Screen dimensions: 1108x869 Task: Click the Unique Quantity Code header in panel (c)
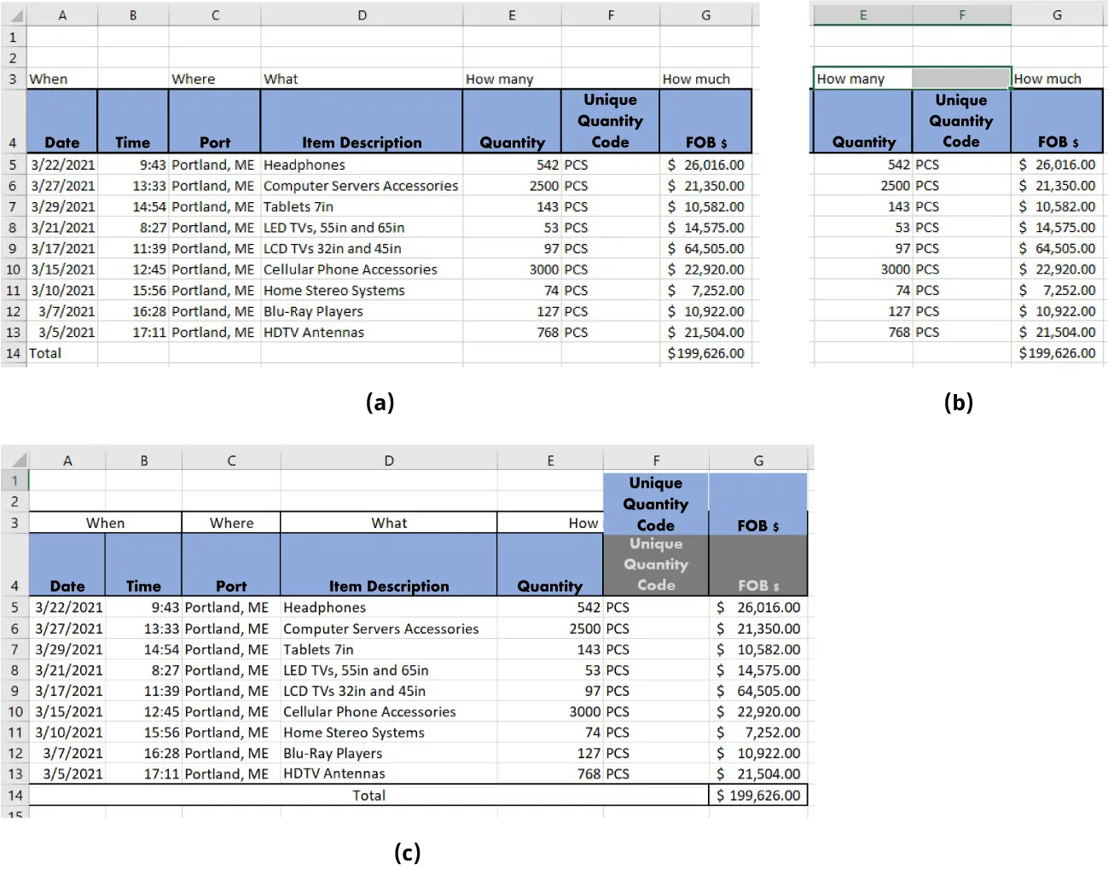click(655, 503)
